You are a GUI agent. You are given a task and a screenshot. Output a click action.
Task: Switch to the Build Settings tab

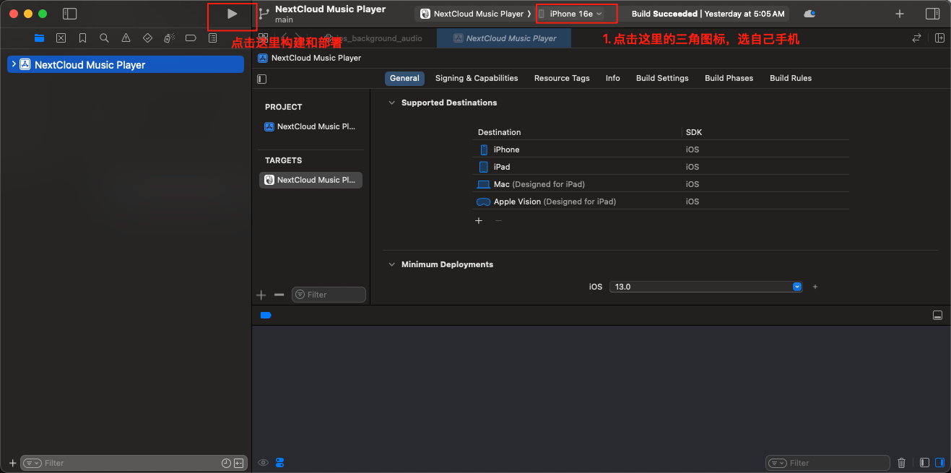click(x=662, y=78)
